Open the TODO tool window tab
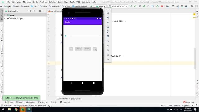The width and height of the screenshot is (199, 112). 20,102
